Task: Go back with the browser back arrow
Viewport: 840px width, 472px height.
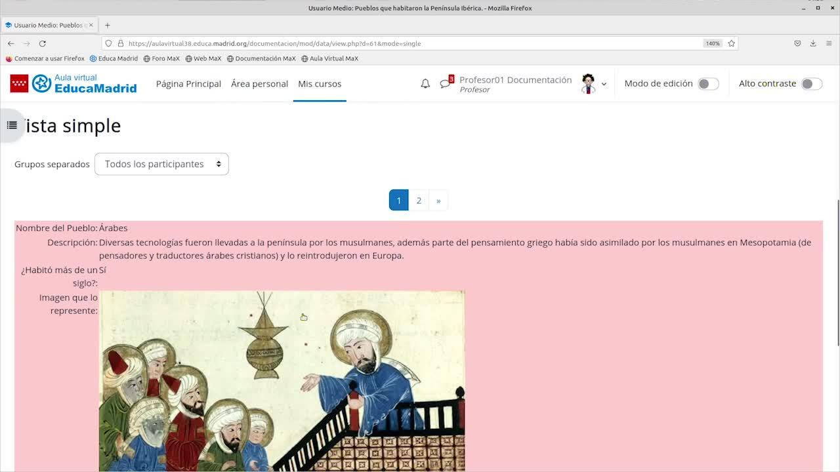Action: 11,43
